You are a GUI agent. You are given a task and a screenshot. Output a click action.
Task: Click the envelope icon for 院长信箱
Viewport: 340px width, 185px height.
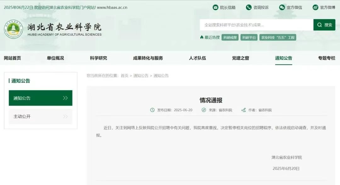215,7
